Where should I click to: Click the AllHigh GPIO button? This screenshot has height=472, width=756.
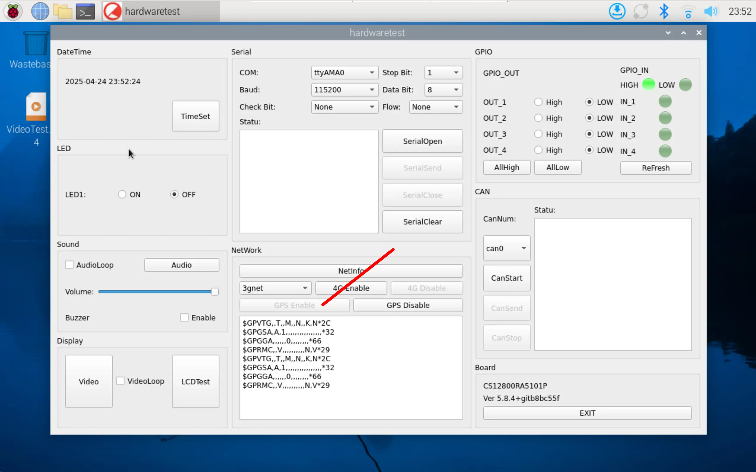click(x=506, y=167)
